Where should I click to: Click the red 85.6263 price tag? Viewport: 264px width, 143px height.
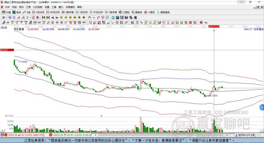pyautogui.click(x=7, y=50)
